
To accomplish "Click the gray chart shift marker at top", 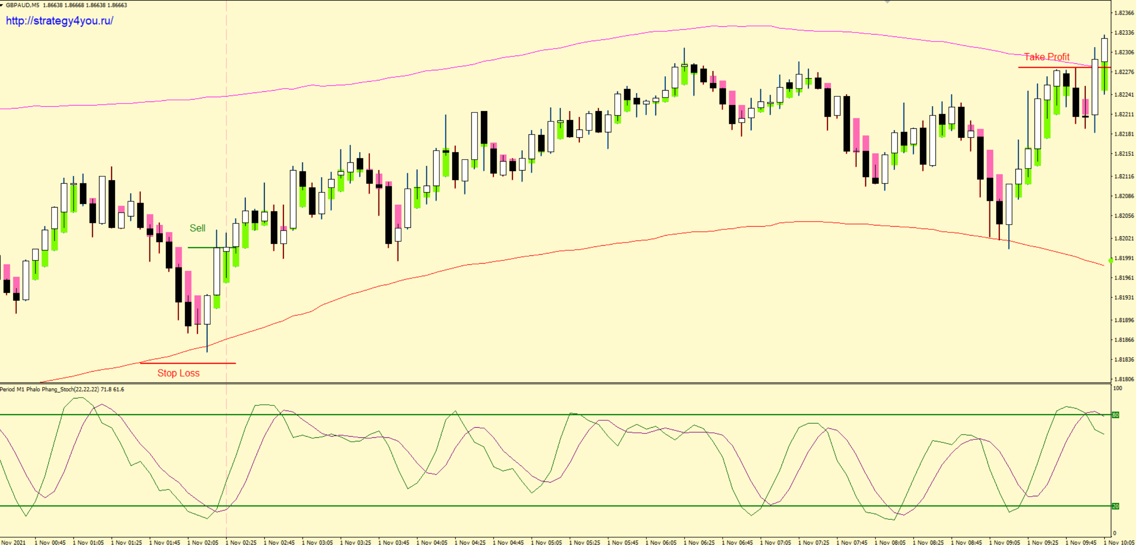I will pyautogui.click(x=887, y=2).
